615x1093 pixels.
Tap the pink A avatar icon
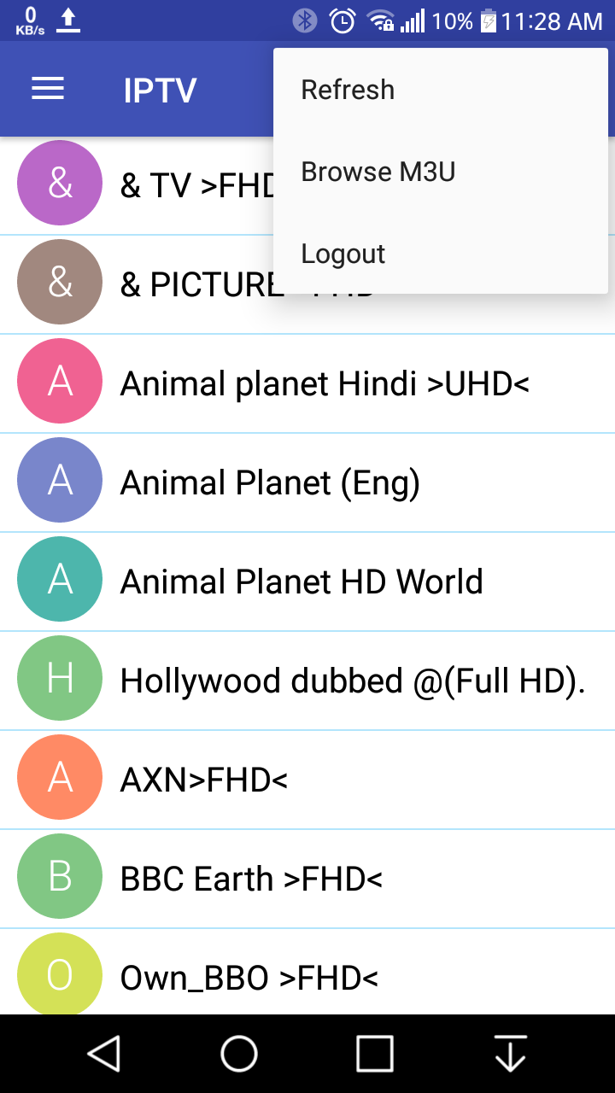pyautogui.click(x=60, y=381)
